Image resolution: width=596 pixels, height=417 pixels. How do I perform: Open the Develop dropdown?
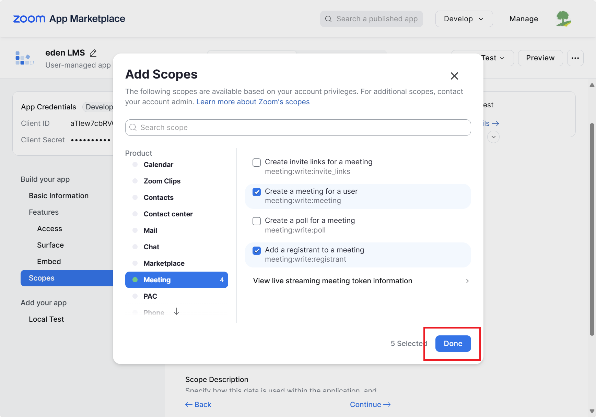click(464, 19)
